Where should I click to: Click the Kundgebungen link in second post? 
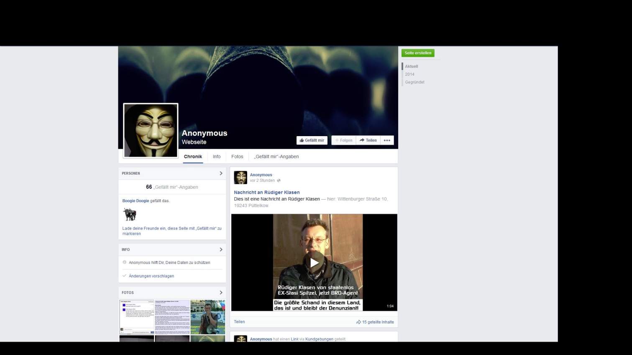coord(319,339)
